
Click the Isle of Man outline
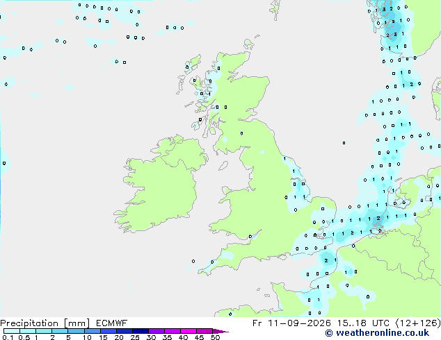click(x=223, y=166)
